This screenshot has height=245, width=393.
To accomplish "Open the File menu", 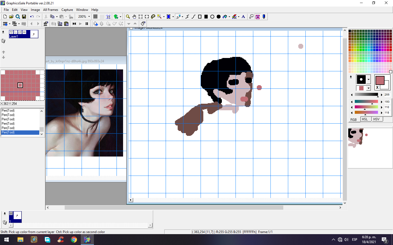I will click(6, 10).
